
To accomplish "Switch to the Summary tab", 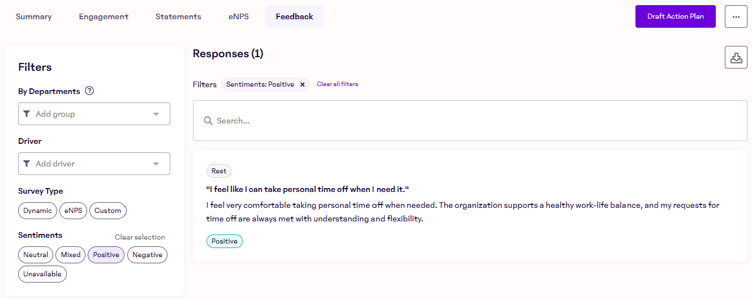I will point(34,16).
